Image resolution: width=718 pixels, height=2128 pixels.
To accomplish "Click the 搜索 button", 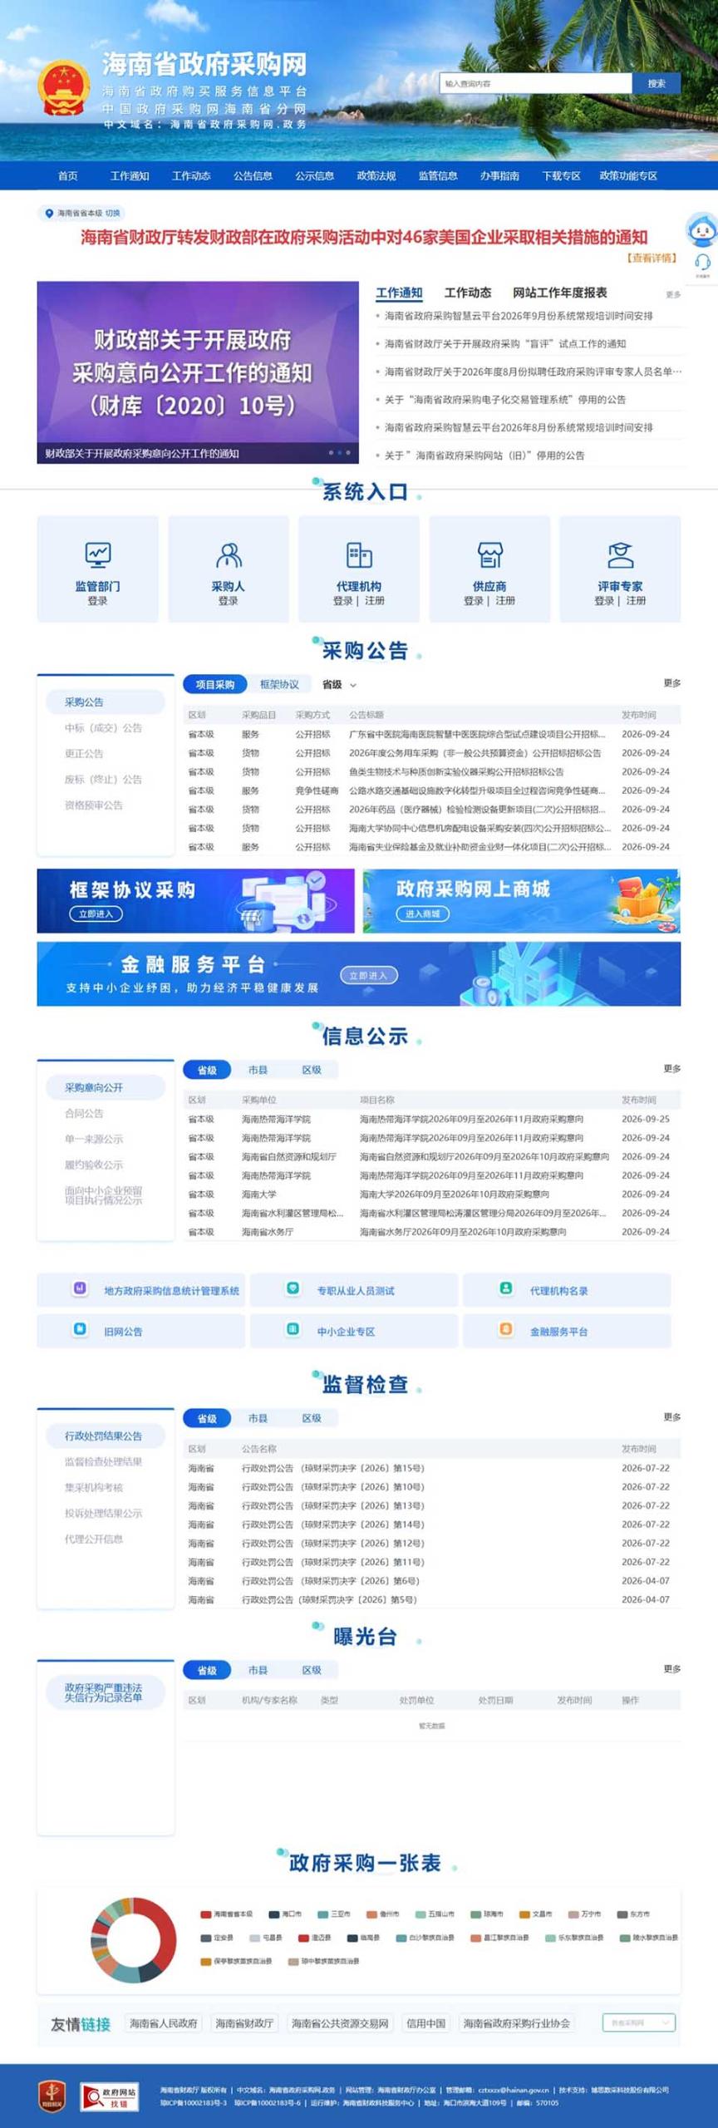I will click(x=657, y=83).
